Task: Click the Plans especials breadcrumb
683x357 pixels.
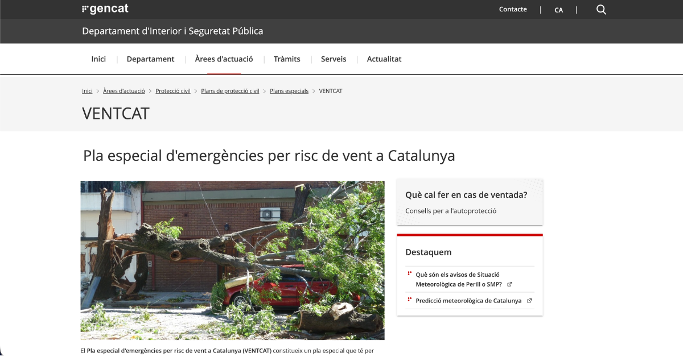Action: [x=289, y=91]
